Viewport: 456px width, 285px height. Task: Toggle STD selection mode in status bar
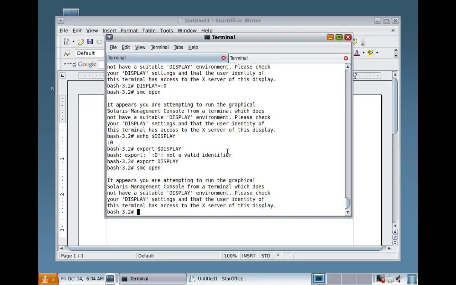click(x=266, y=256)
